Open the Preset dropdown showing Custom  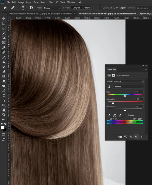coord(128,81)
